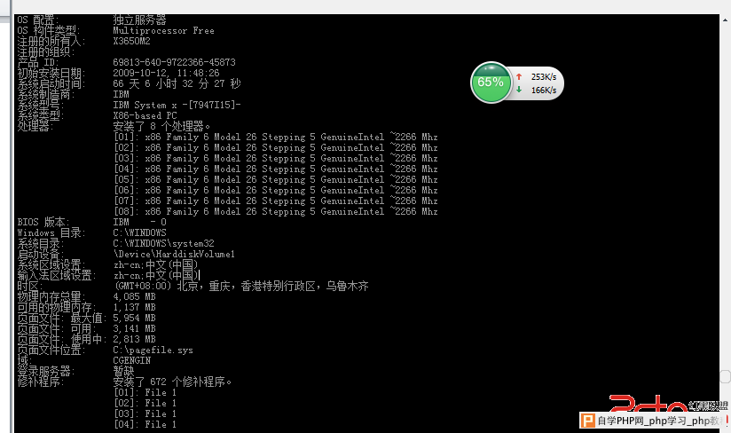Click hotfix entry '[02]: File 1'

pos(145,404)
